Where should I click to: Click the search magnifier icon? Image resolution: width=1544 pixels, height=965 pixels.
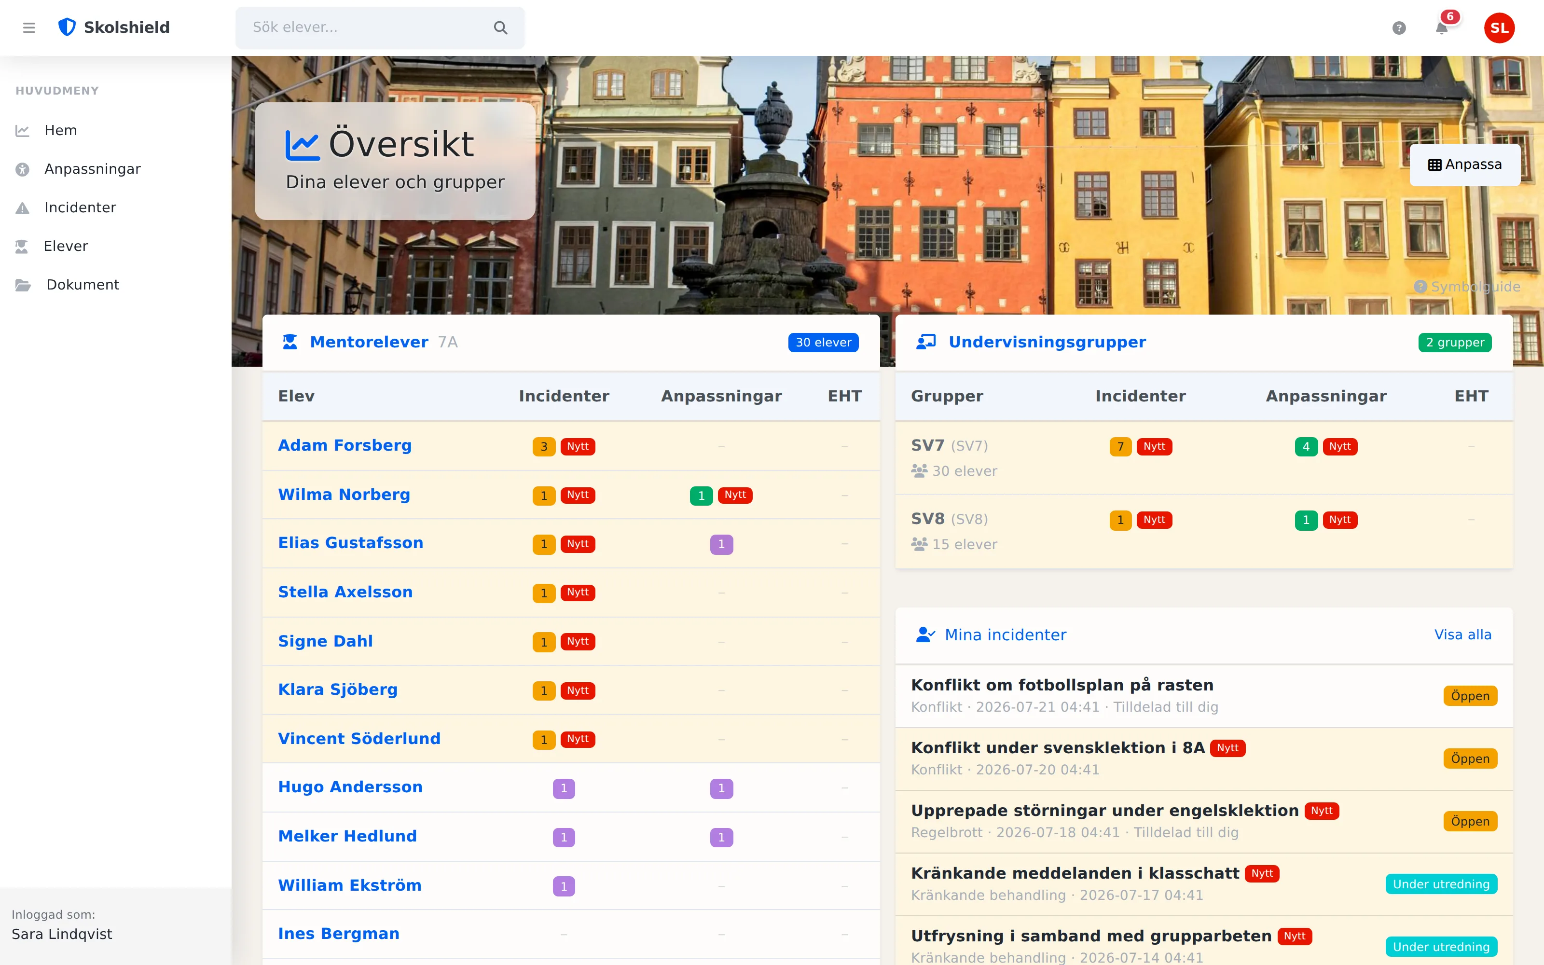tap(501, 28)
